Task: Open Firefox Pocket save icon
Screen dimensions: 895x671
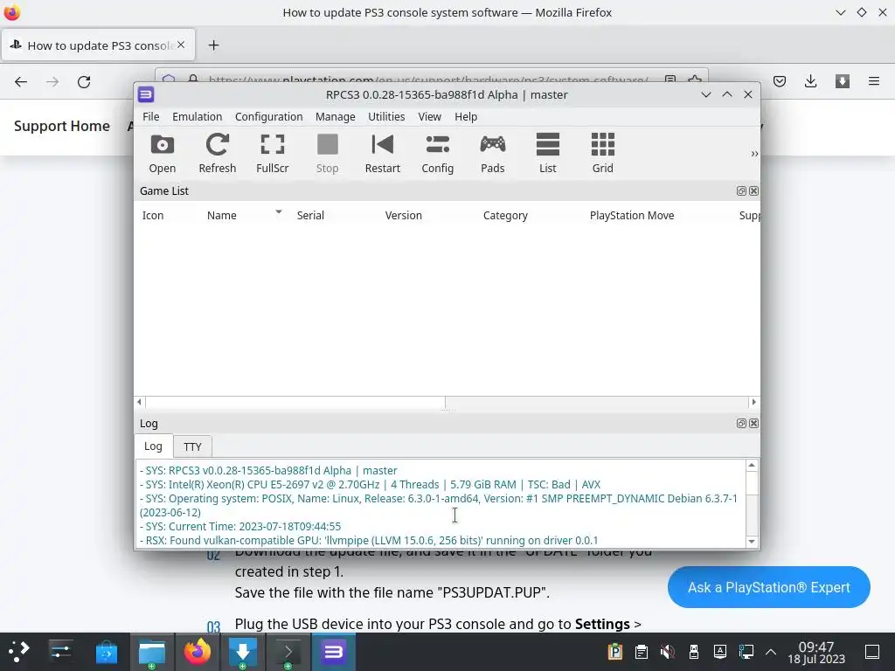Action: [779, 81]
